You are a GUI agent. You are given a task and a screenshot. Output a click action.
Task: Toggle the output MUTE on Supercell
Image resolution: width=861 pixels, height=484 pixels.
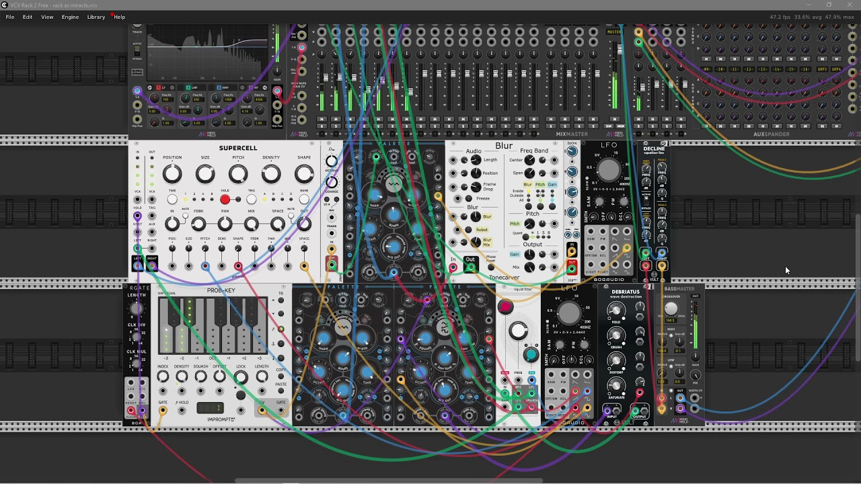[291, 216]
